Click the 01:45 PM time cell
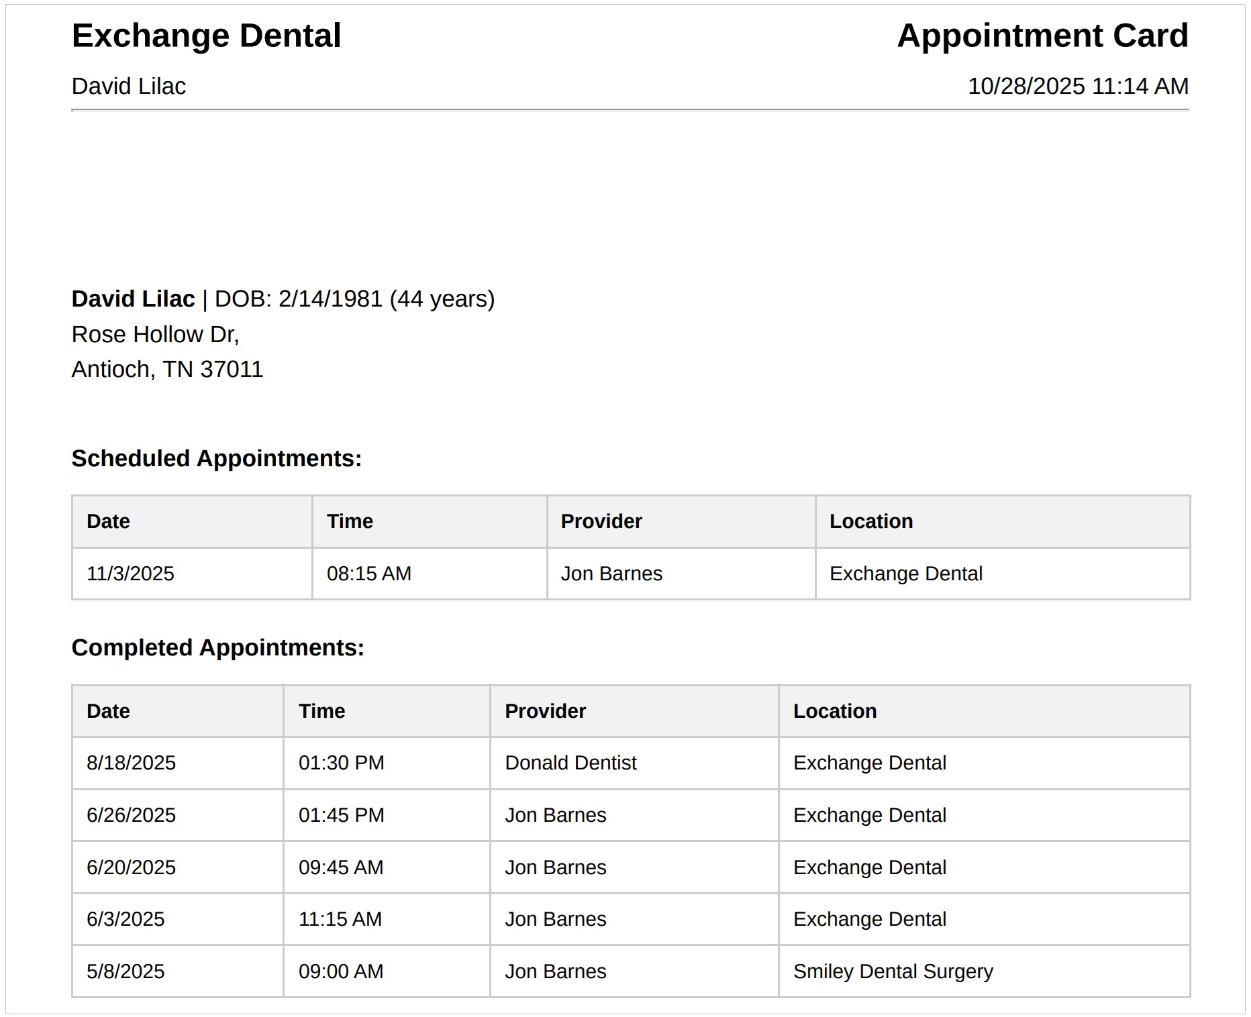This screenshot has height=1017, width=1251. point(341,815)
